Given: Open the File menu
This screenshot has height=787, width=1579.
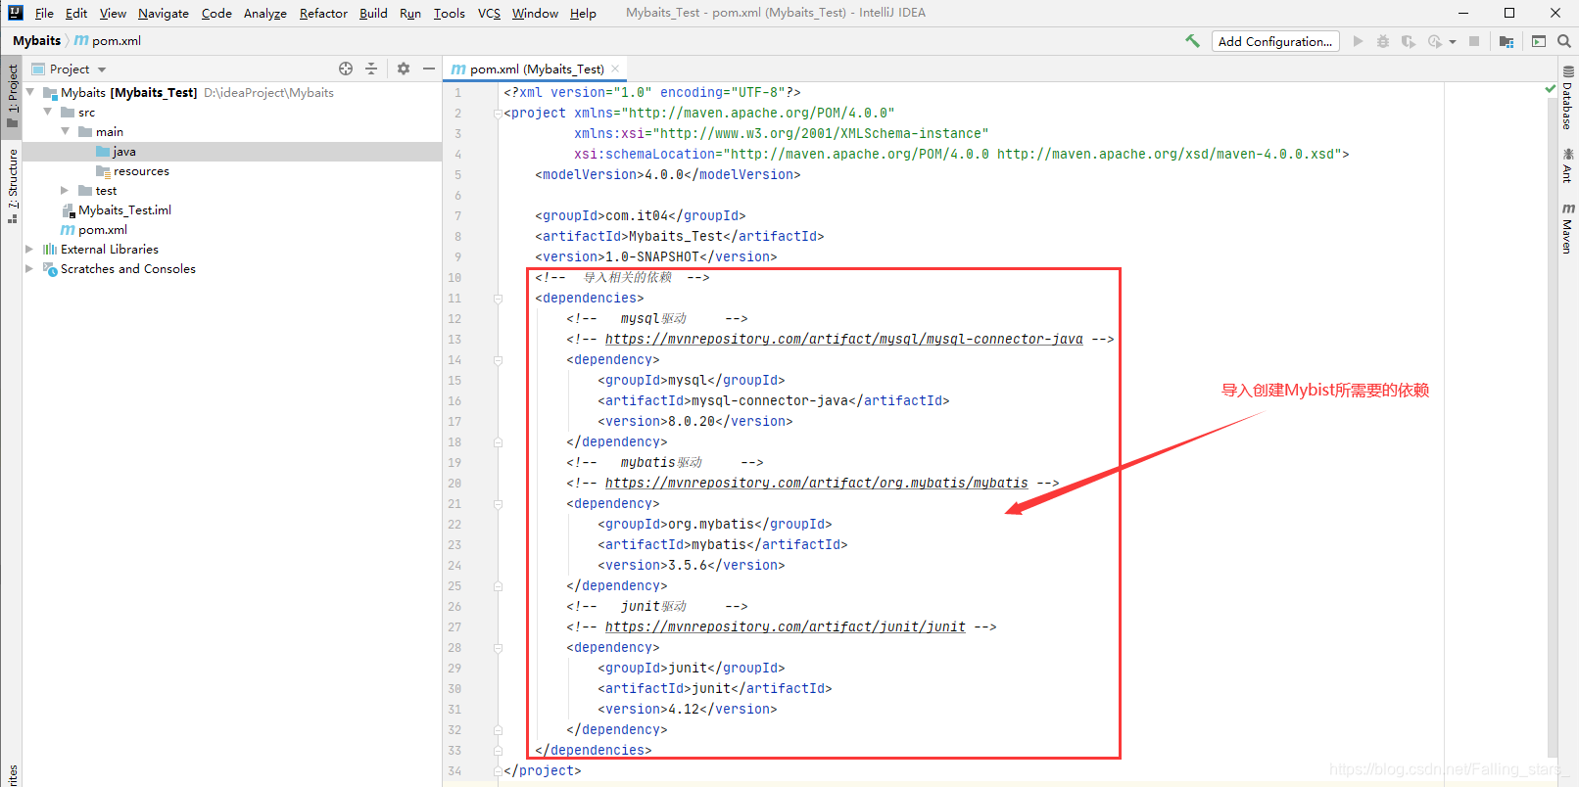Looking at the screenshot, I should 44,13.
